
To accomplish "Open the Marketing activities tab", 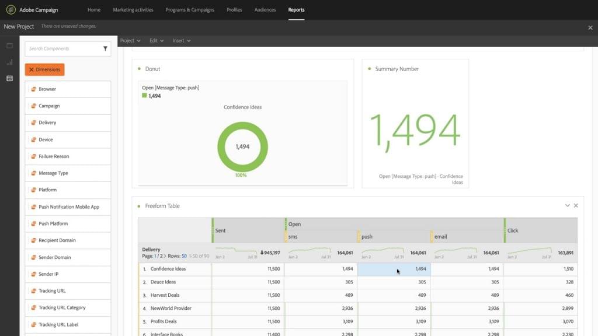I will [133, 10].
